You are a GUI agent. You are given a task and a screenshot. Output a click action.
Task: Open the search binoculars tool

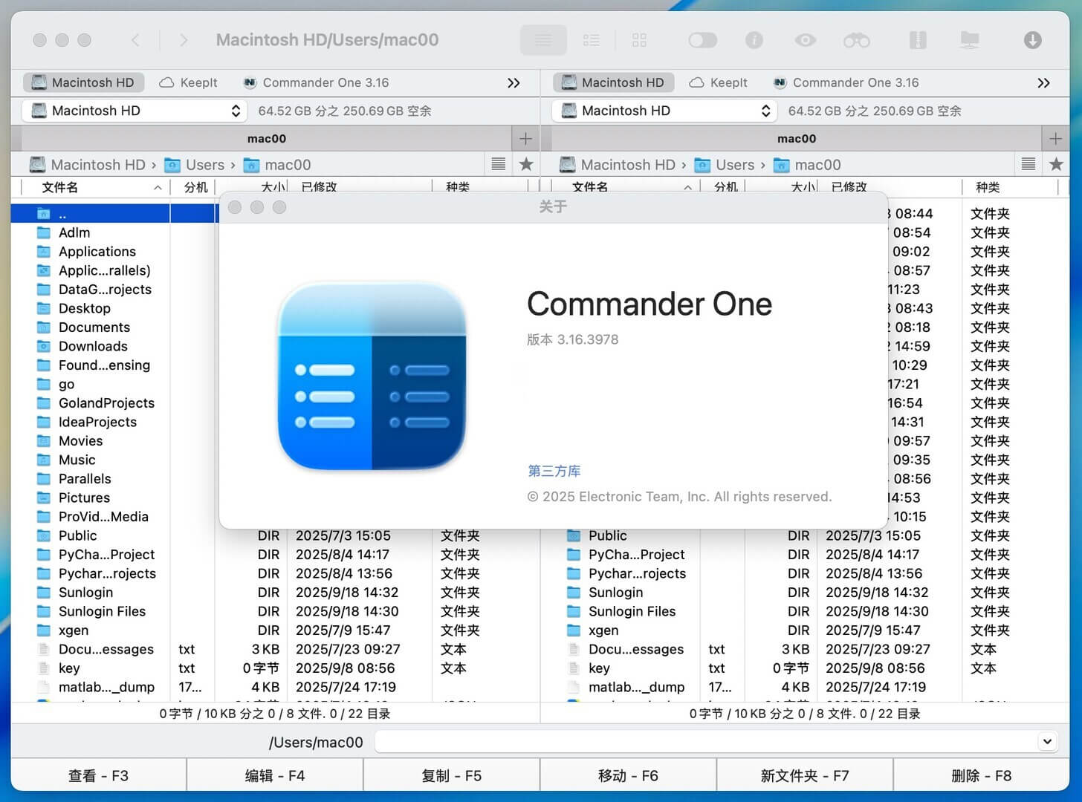click(857, 40)
